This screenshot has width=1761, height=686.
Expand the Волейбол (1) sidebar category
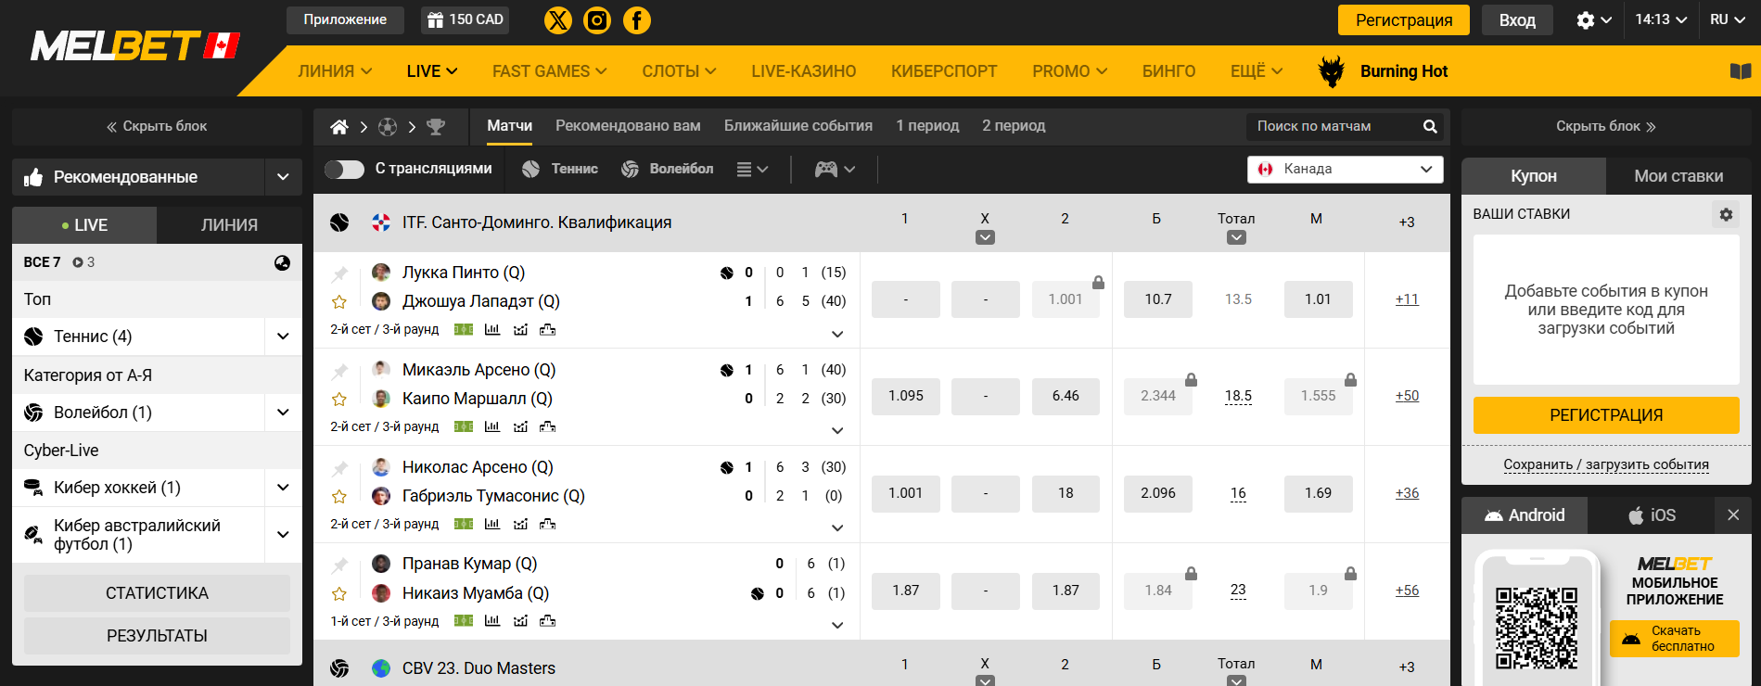click(283, 413)
